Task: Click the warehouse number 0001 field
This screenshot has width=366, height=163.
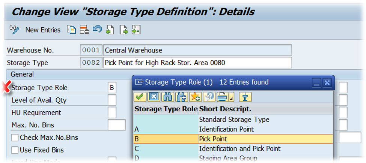Action: tap(91, 50)
